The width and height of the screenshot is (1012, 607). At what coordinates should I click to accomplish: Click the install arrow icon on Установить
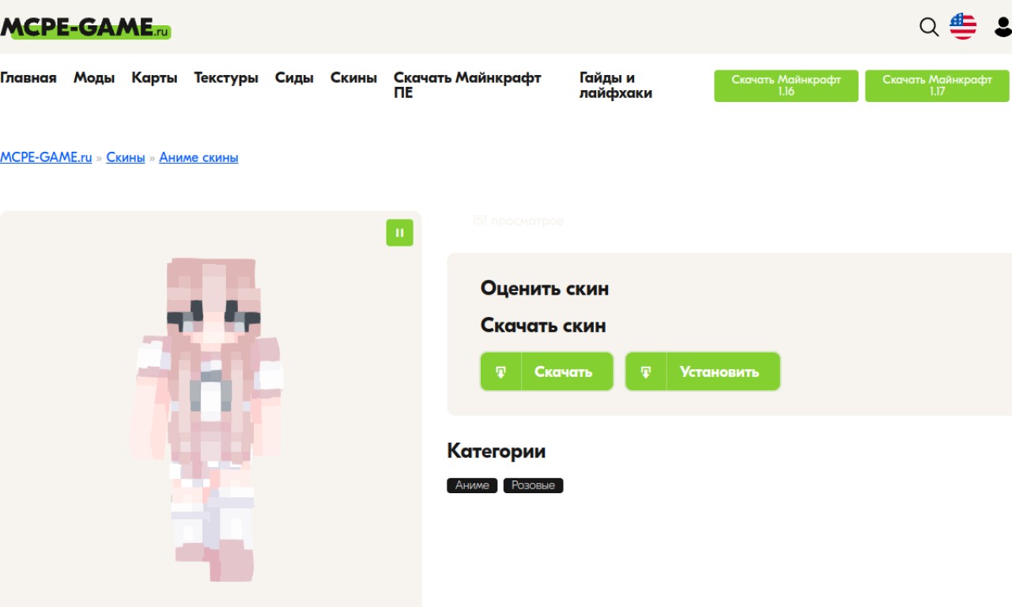tap(646, 371)
